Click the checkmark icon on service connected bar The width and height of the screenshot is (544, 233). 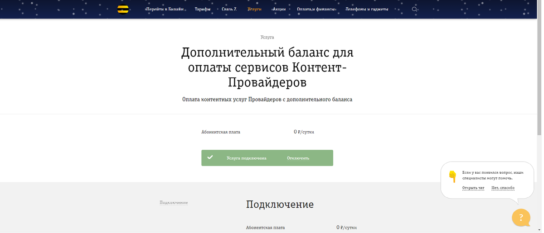(210, 158)
